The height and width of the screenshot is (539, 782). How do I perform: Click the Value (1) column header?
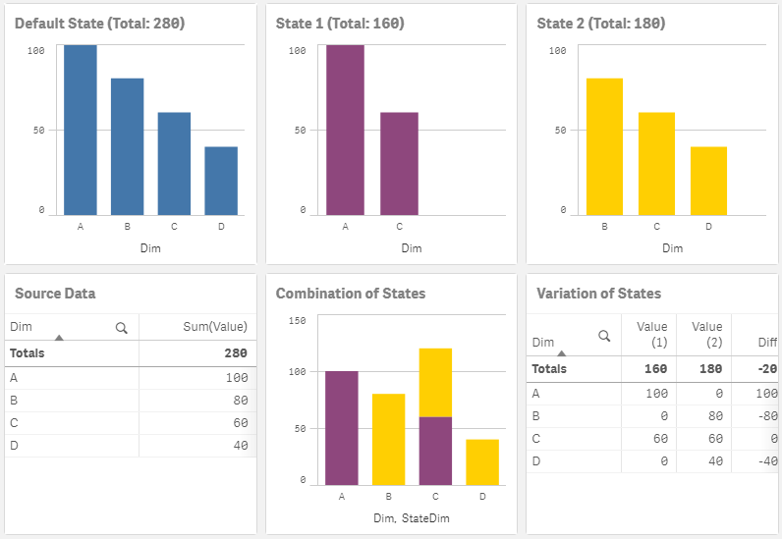[x=651, y=334]
